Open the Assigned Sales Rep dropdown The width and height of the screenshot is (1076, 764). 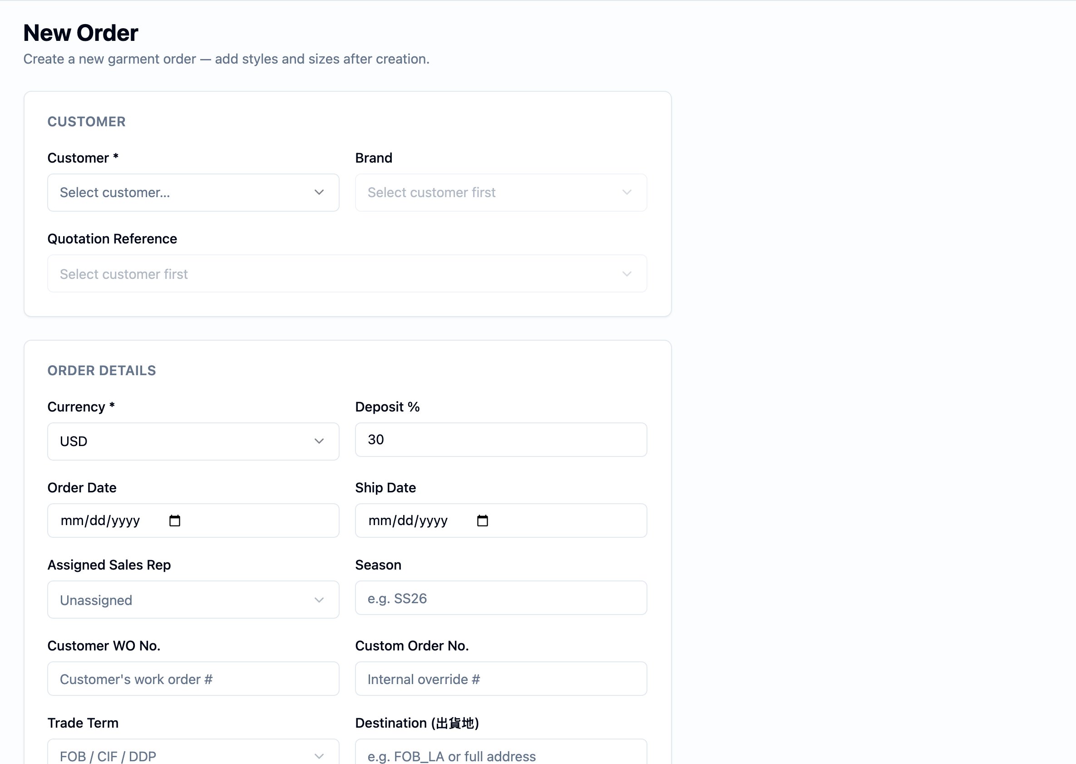click(x=193, y=600)
